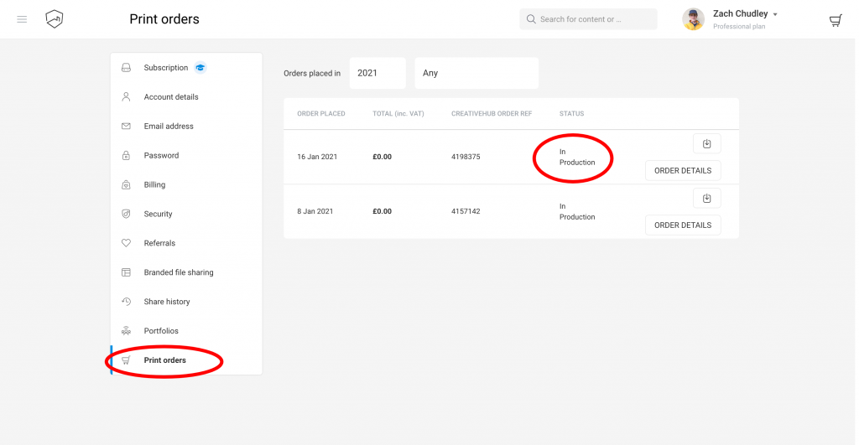Open ORDER DETAILS for order 4198375
The width and height of the screenshot is (859, 445).
click(683, 171)
